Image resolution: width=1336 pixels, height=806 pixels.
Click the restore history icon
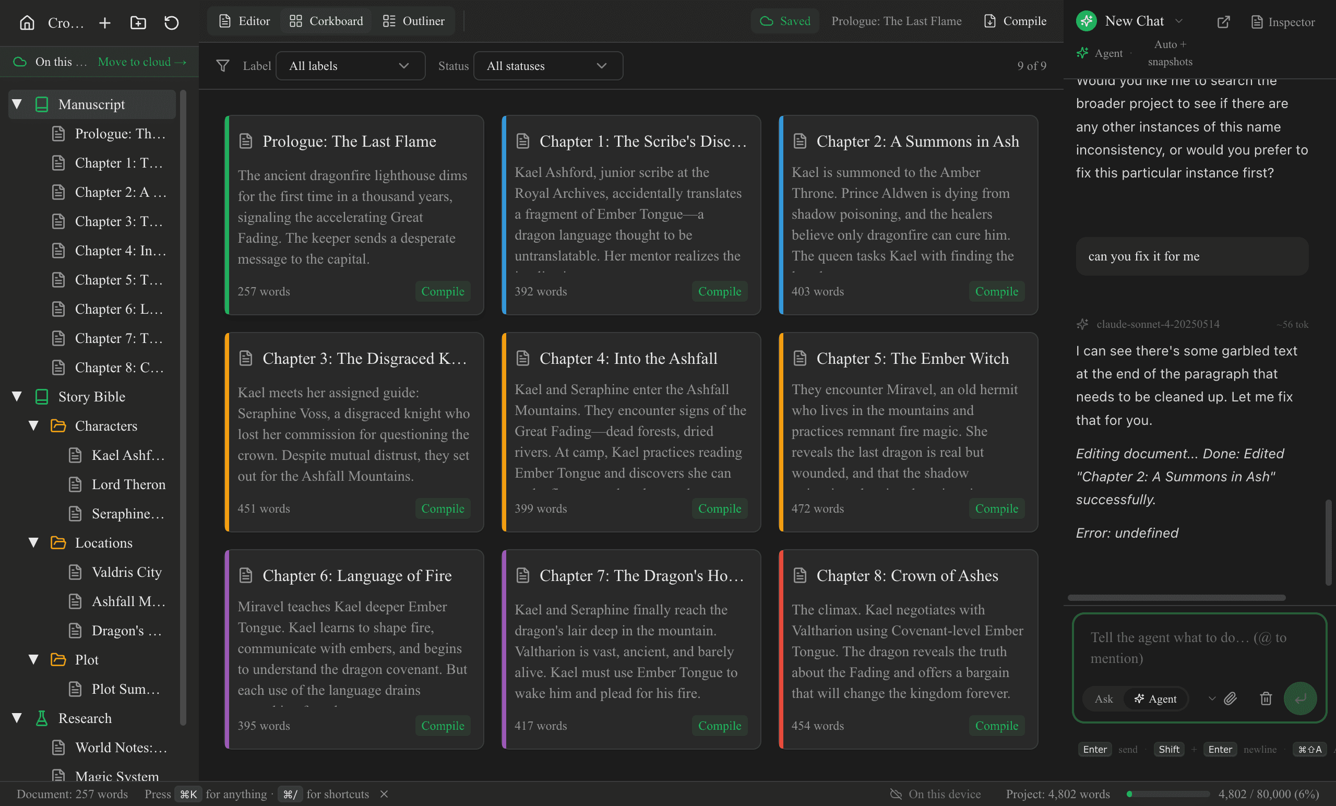pos(171,22)
